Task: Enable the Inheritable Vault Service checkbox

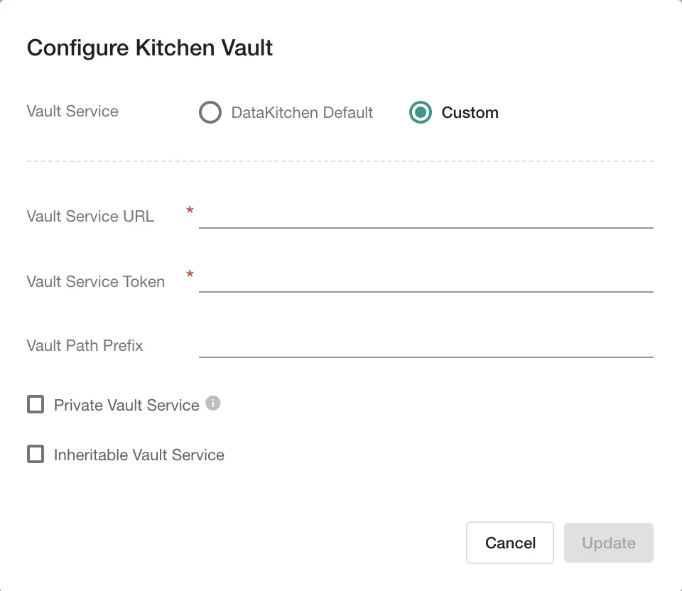Action: (35, 454)
